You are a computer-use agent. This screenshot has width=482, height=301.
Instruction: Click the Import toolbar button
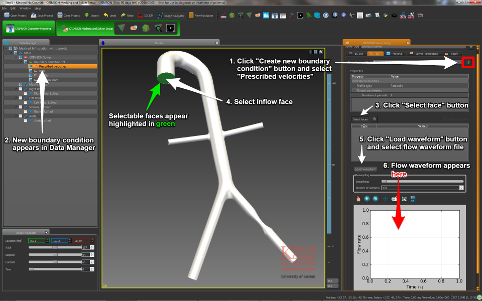click(x=91, y=16)
